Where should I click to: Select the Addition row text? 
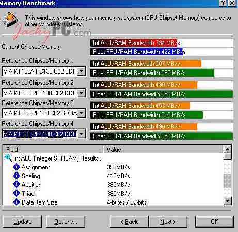(x=31, y=185)
